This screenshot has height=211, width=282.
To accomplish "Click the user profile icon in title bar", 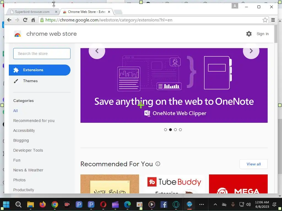I will tap(235, 6).
